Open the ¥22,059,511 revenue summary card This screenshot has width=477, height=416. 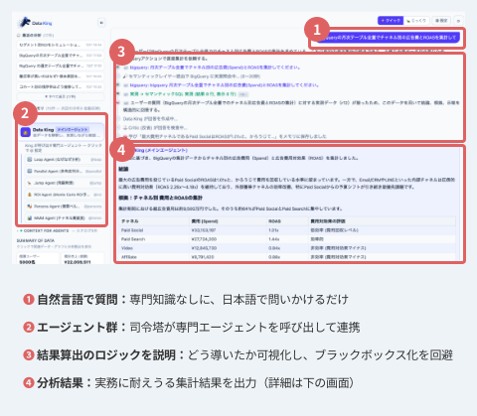click(x=82, y=259)
